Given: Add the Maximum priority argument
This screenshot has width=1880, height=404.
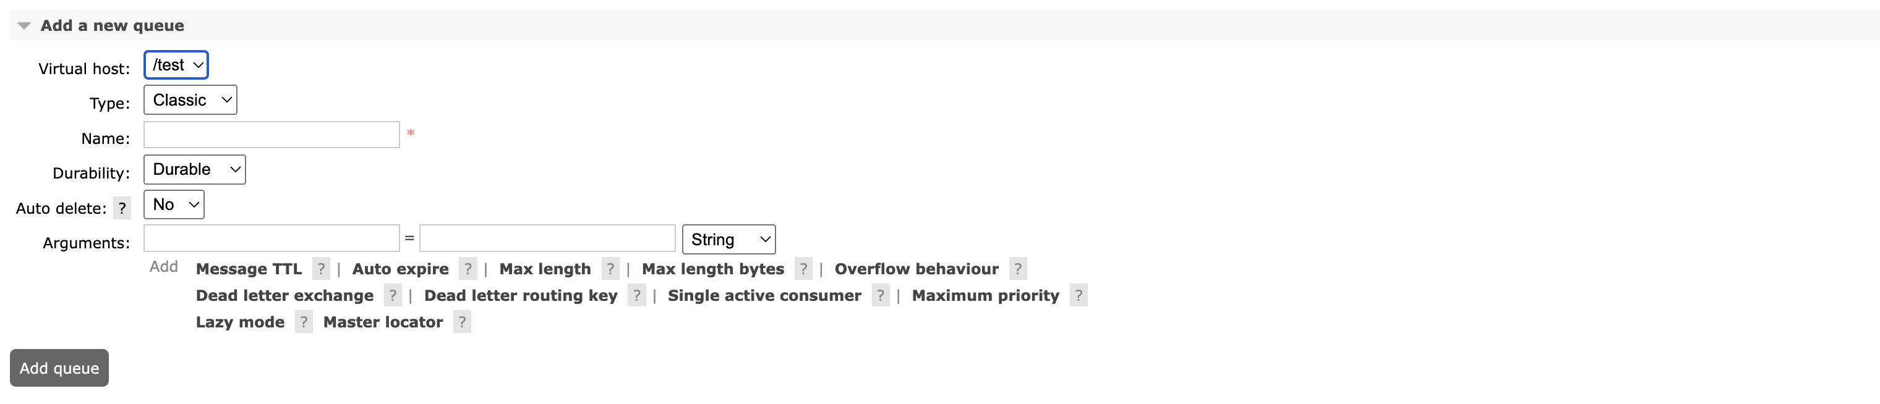Looking at the screenshot, I should pyautogui.click(x=985, y=295).
